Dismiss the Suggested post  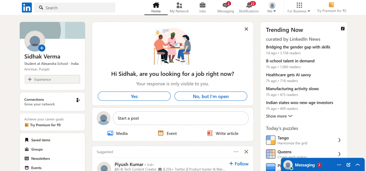(x=246, y=152)
